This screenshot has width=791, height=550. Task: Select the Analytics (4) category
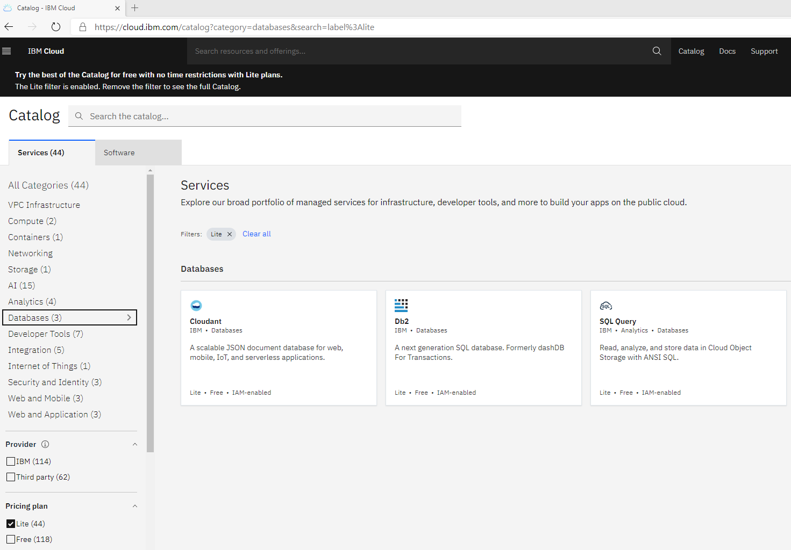pos(32,302)
